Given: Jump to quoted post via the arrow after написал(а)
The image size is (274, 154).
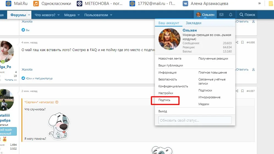Looking at the screenshot, I should (57, 102).
